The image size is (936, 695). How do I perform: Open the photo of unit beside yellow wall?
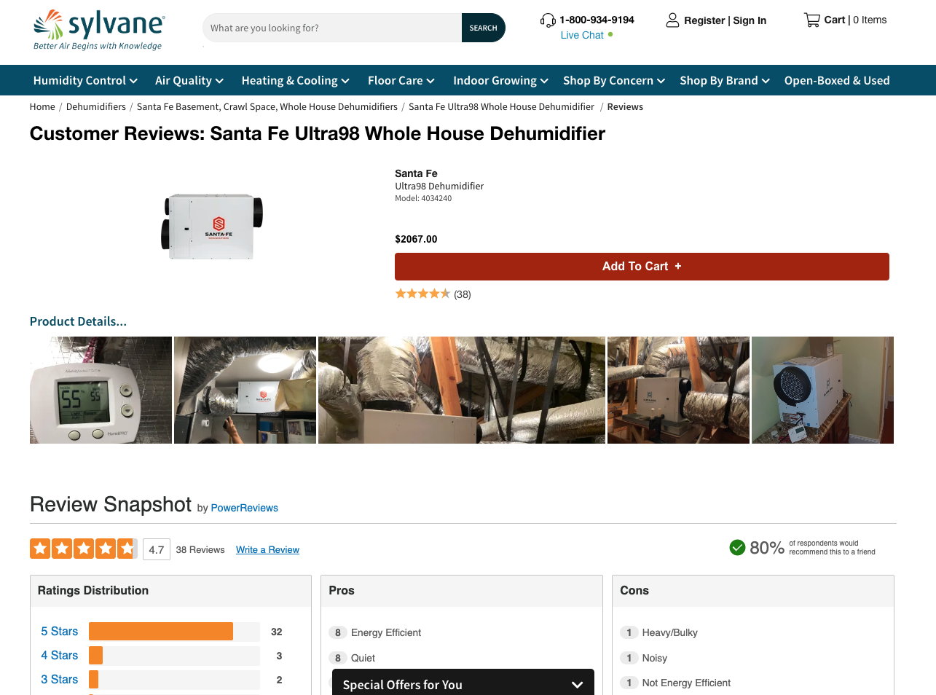[822, 390]
